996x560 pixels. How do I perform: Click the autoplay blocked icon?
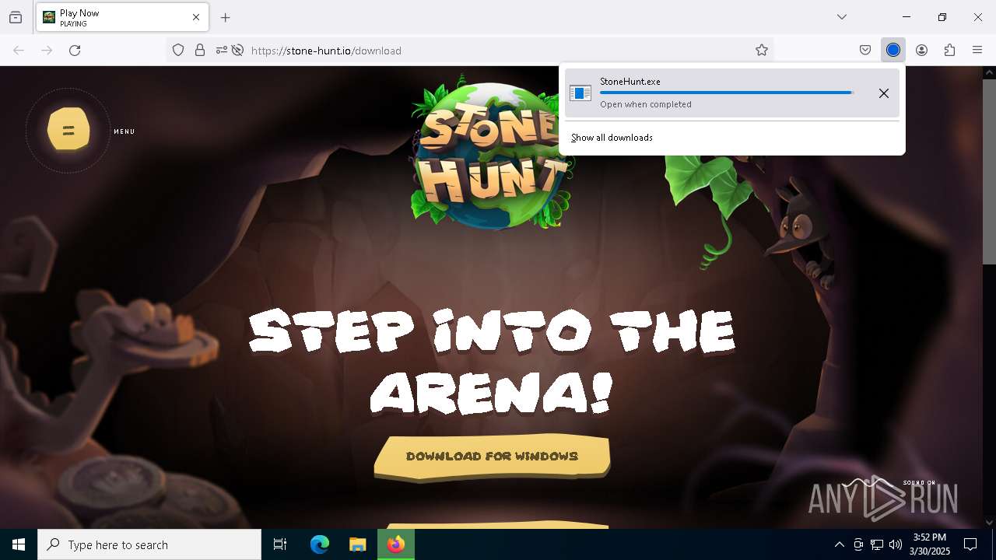238,51
